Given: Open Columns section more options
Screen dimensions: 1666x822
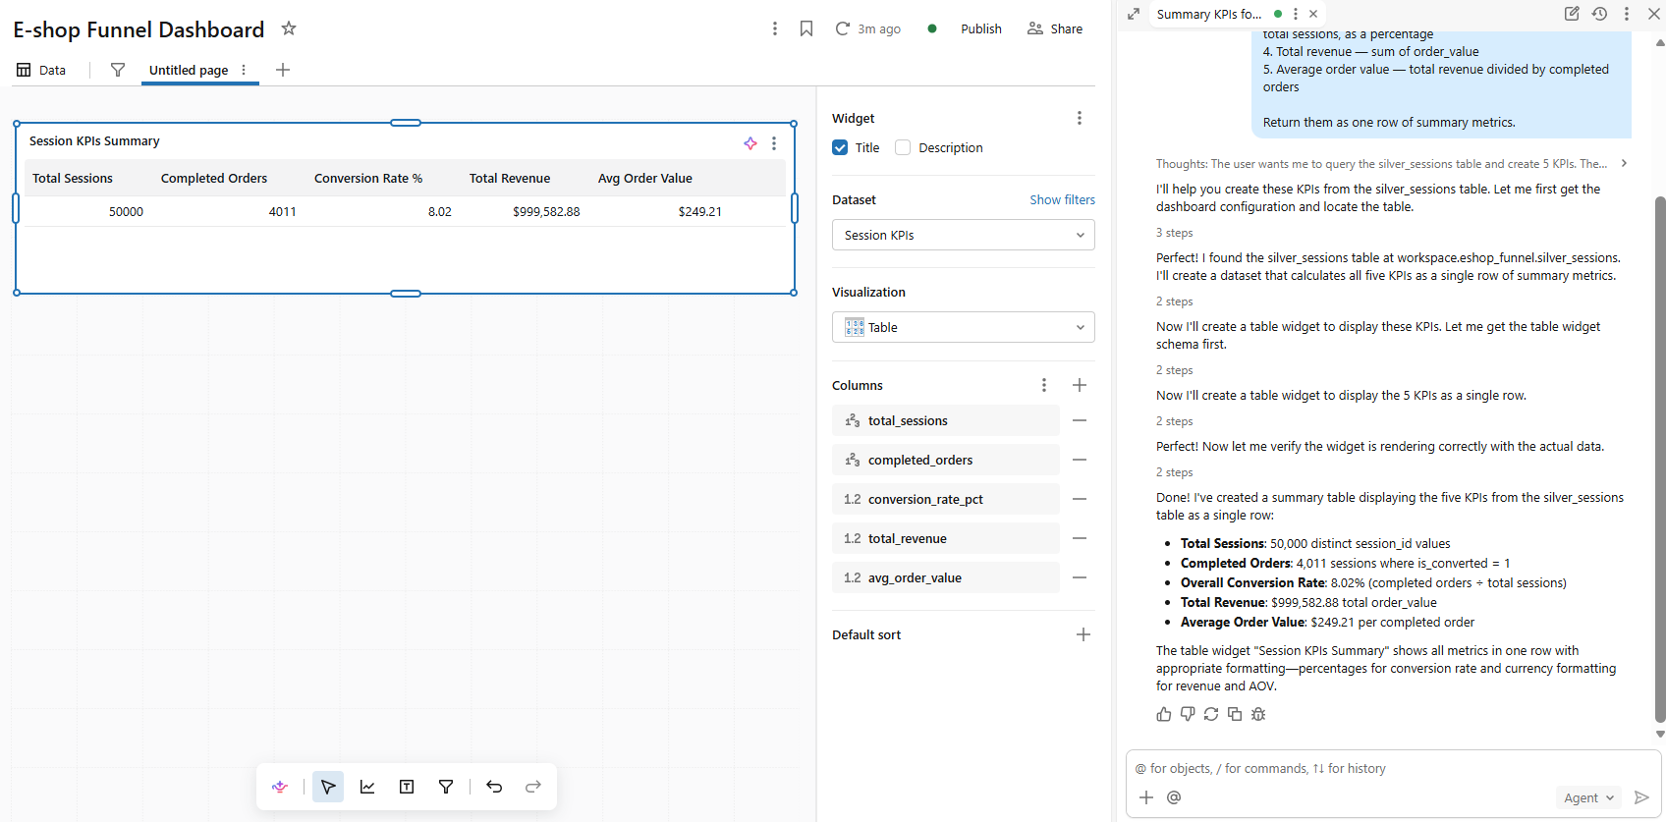Looking at the screenshot, I should point(1044,385).
